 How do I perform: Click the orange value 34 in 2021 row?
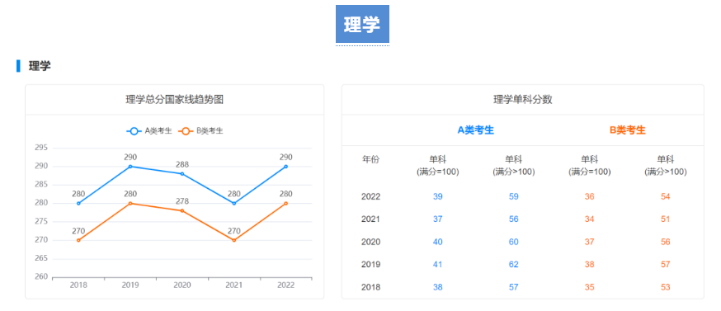(590, 219)
